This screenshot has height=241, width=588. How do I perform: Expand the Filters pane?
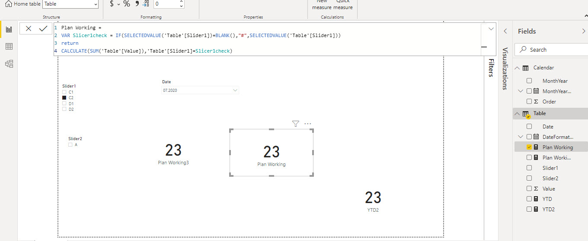(x=491, y=68)
